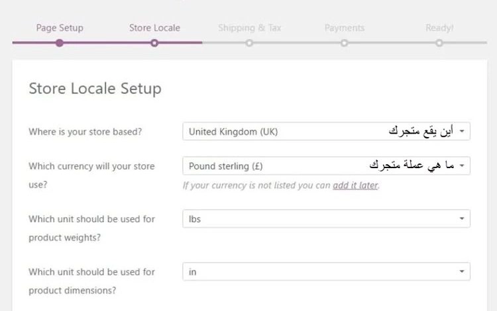This screenshot has width=497, height=311.
Task: Select the 'in' dimension unit field
Action: coord(326,271)
